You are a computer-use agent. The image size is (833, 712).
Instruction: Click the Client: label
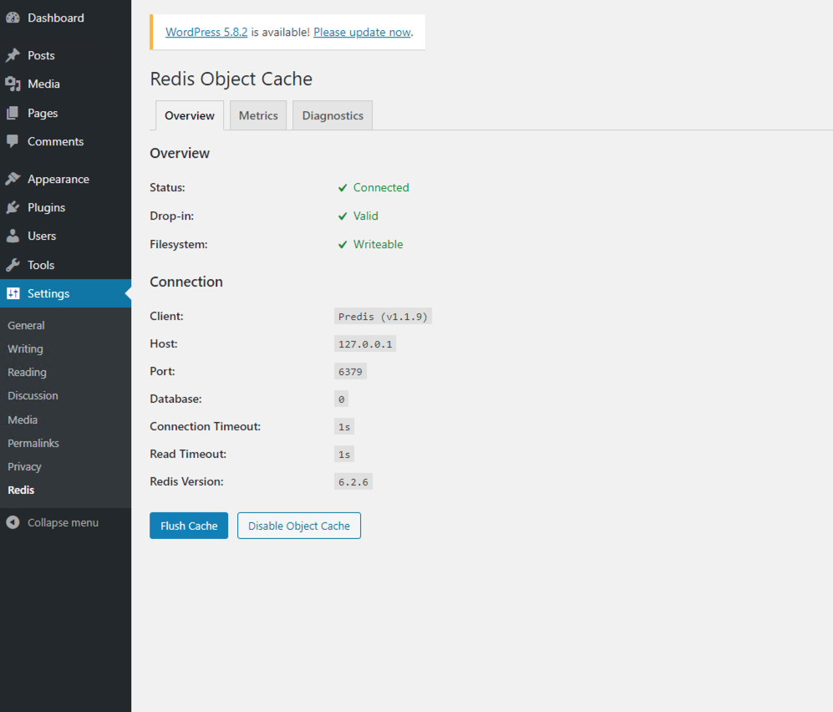click(167, 316)
